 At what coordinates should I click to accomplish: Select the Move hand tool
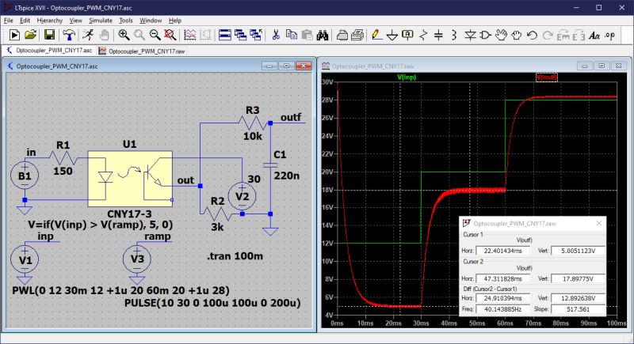pyautogui.click(x=501, y=35)
